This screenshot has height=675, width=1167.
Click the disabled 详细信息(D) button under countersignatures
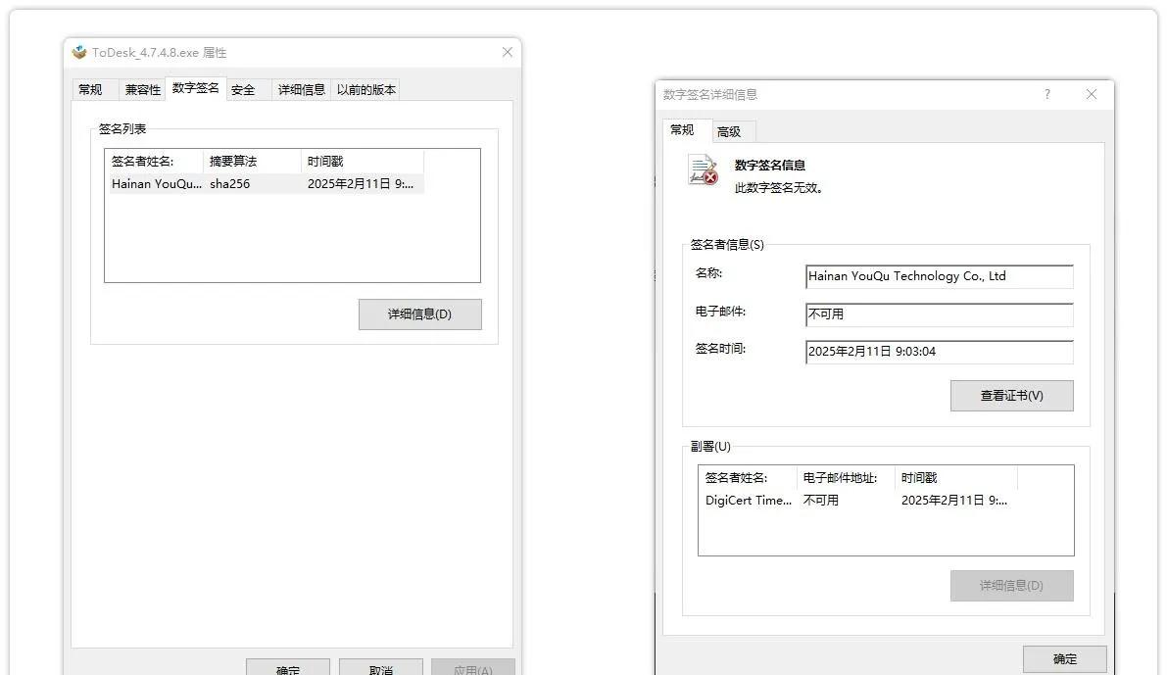tap(1011, 586)
